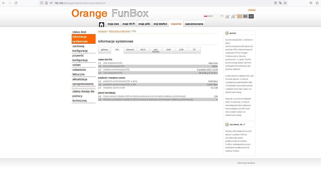This screenshot has width=321, height=169.
Task: Decrease font size with A- icon
Action: (x=227, y=16)
